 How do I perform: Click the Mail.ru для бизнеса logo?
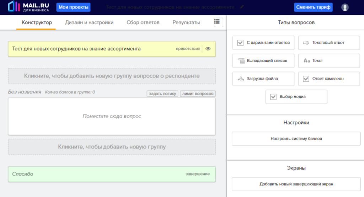pos(28,7)
